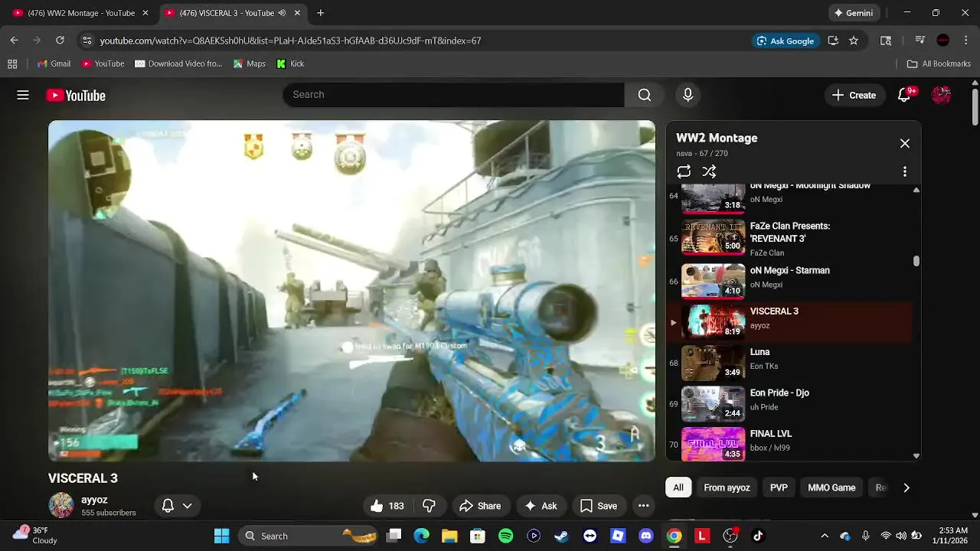Viewport: 980px width, 551px height.
Task: Click the magnifier button beside YouTube search box
Action: (x=645, y=95)
